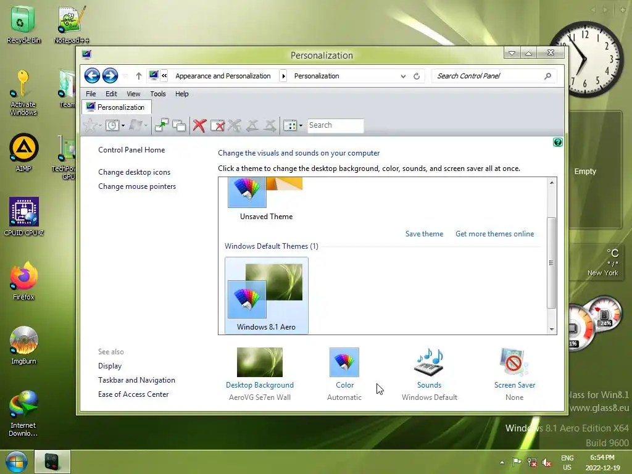Click the green arrow clone-tab toolbar icon

[x=162, y=125]
